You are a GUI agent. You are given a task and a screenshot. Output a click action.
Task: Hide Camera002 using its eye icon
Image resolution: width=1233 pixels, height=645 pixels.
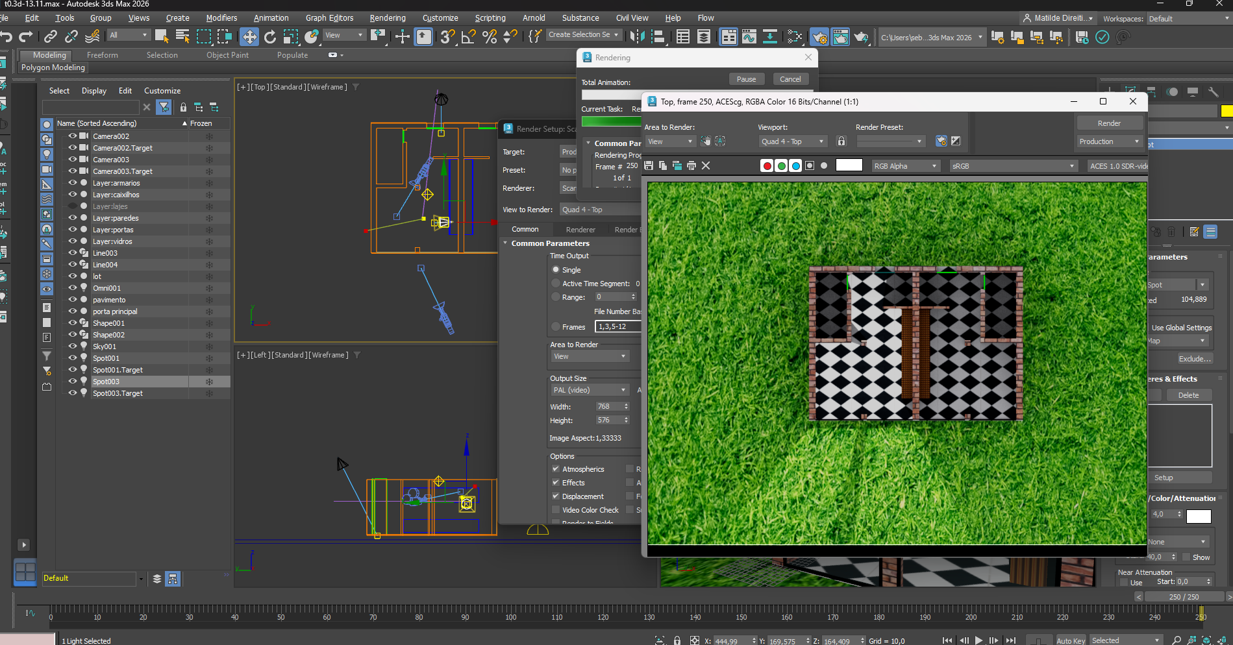click(x=73, y=136)
